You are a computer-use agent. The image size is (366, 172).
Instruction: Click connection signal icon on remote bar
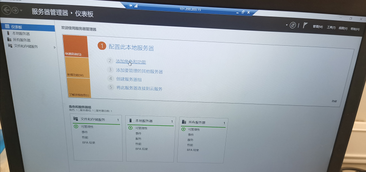click(136, 6)
